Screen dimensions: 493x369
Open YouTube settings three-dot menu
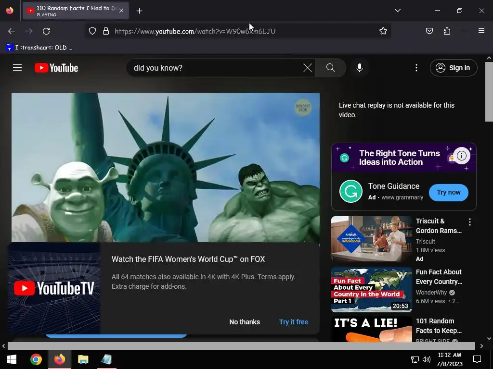pos(416,68)
